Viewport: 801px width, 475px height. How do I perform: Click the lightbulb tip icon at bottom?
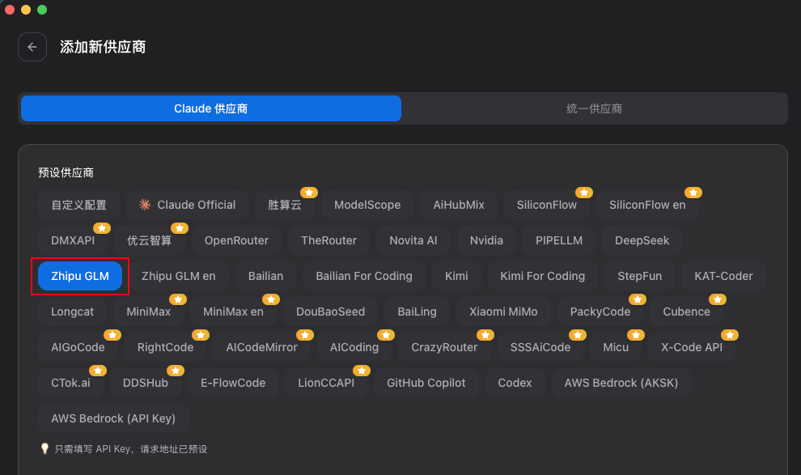44,448
